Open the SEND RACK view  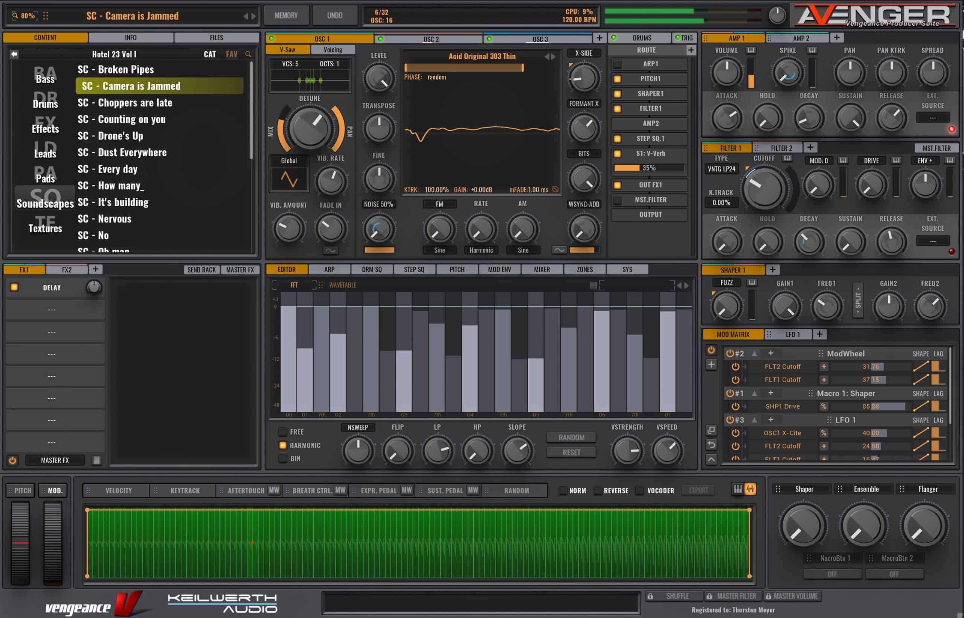click(202, 270)
